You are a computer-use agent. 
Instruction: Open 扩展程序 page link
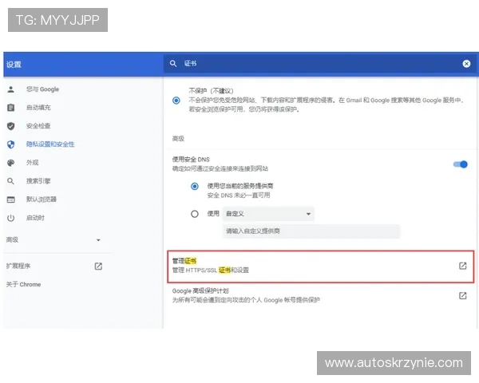18,266
